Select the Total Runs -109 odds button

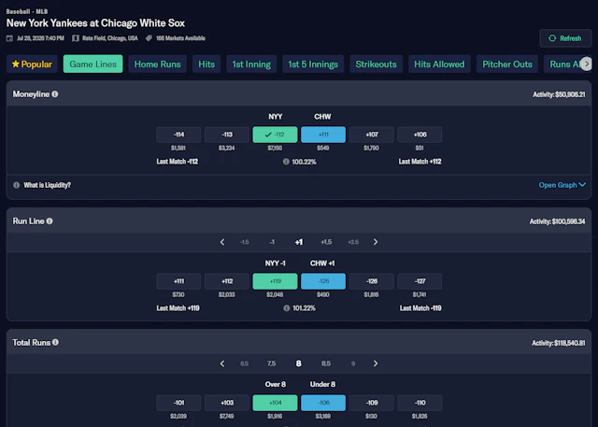coord(372,403)
